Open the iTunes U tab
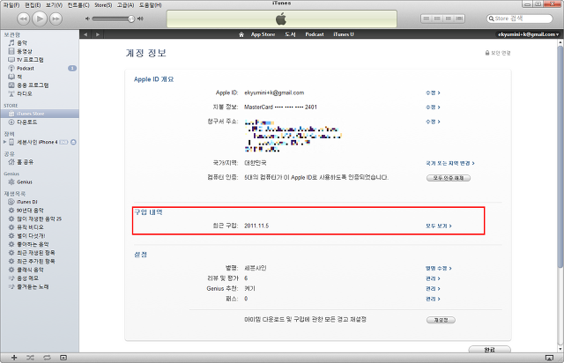This screenshot has height=363, width=564. tap(344, 34)
